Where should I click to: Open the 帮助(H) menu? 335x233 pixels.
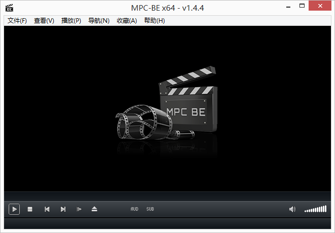pyautogui.click(x=154, y=21)
